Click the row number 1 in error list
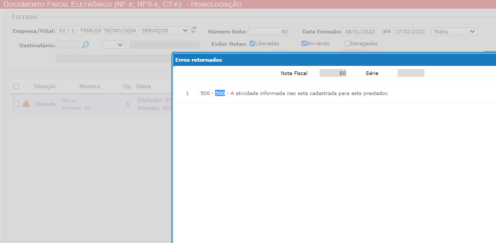496x243 pixels. coord(187,94)
